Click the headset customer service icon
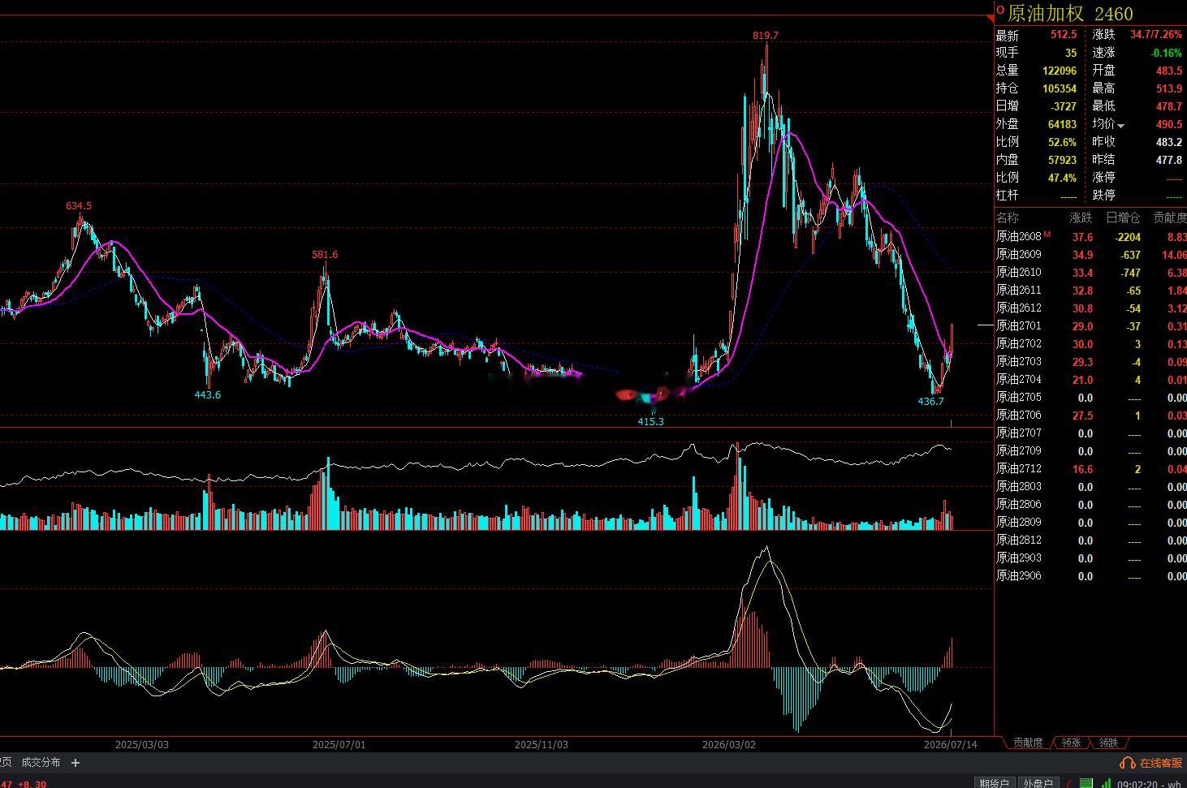Image resolution: width=1187 pixels, height=788 pixels. (1127, 763)
